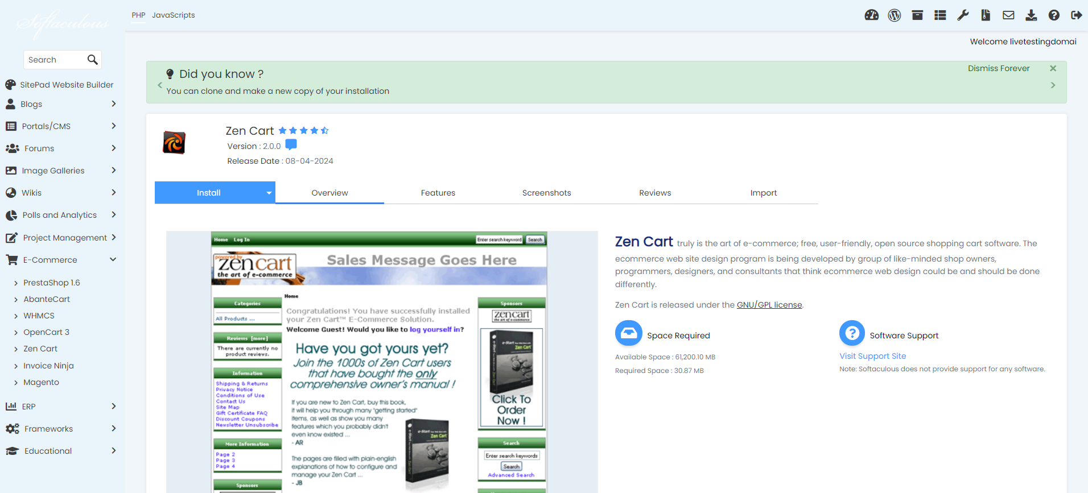Select OpenCart 3 in sidebar
Viewport: 1088px width, 493px height.
pyautogui.click(x=46, y=332)
